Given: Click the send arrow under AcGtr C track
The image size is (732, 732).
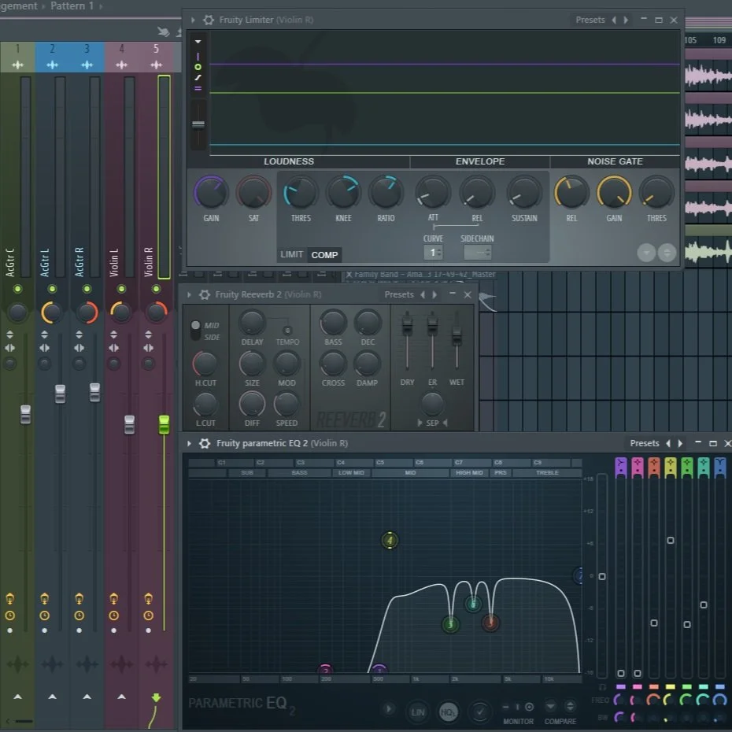Looking at the screenshot, I should (x=18, y=697).
